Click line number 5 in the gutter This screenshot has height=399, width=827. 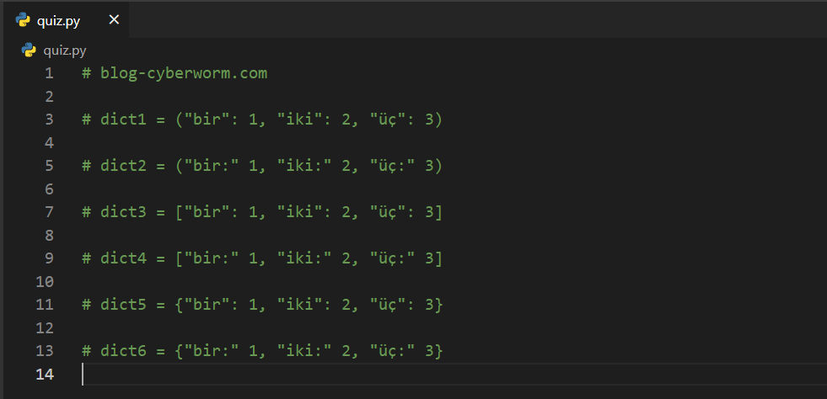tap(48, 166)
